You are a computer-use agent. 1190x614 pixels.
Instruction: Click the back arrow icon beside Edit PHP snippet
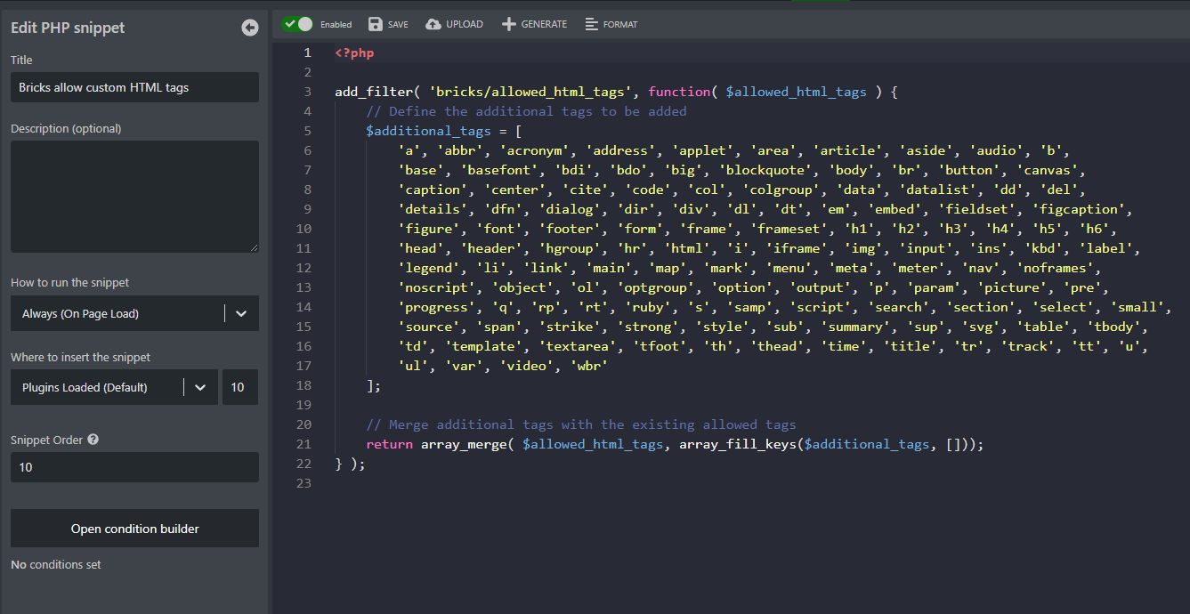(x=250, y=28)
